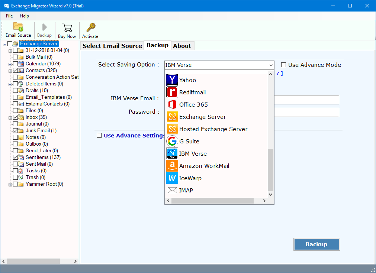Switch to the About tab
Image resolution: width=376 pixels, height=273 pixels.
tap(182, 46)
